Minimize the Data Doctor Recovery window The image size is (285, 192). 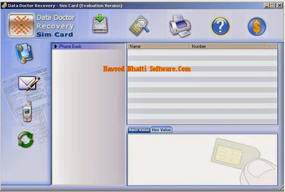point(266,6)
